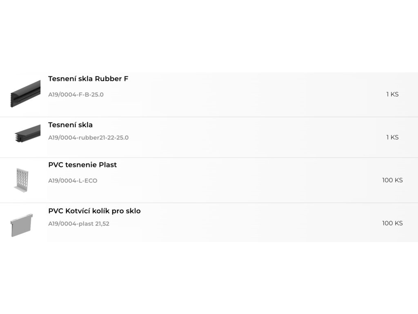Click the Tesnení skla Rubber F product image
Viewport: 418px width, 314px height.
(x=26, y=94)
